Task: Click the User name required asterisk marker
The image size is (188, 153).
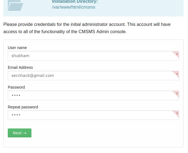Action: tap(177, 54)
